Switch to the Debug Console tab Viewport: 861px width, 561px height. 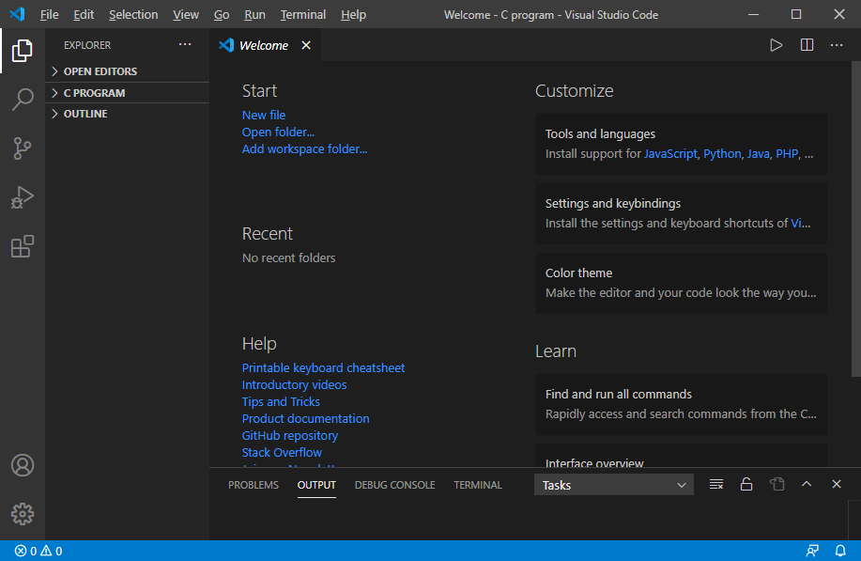tap(394, 485)
